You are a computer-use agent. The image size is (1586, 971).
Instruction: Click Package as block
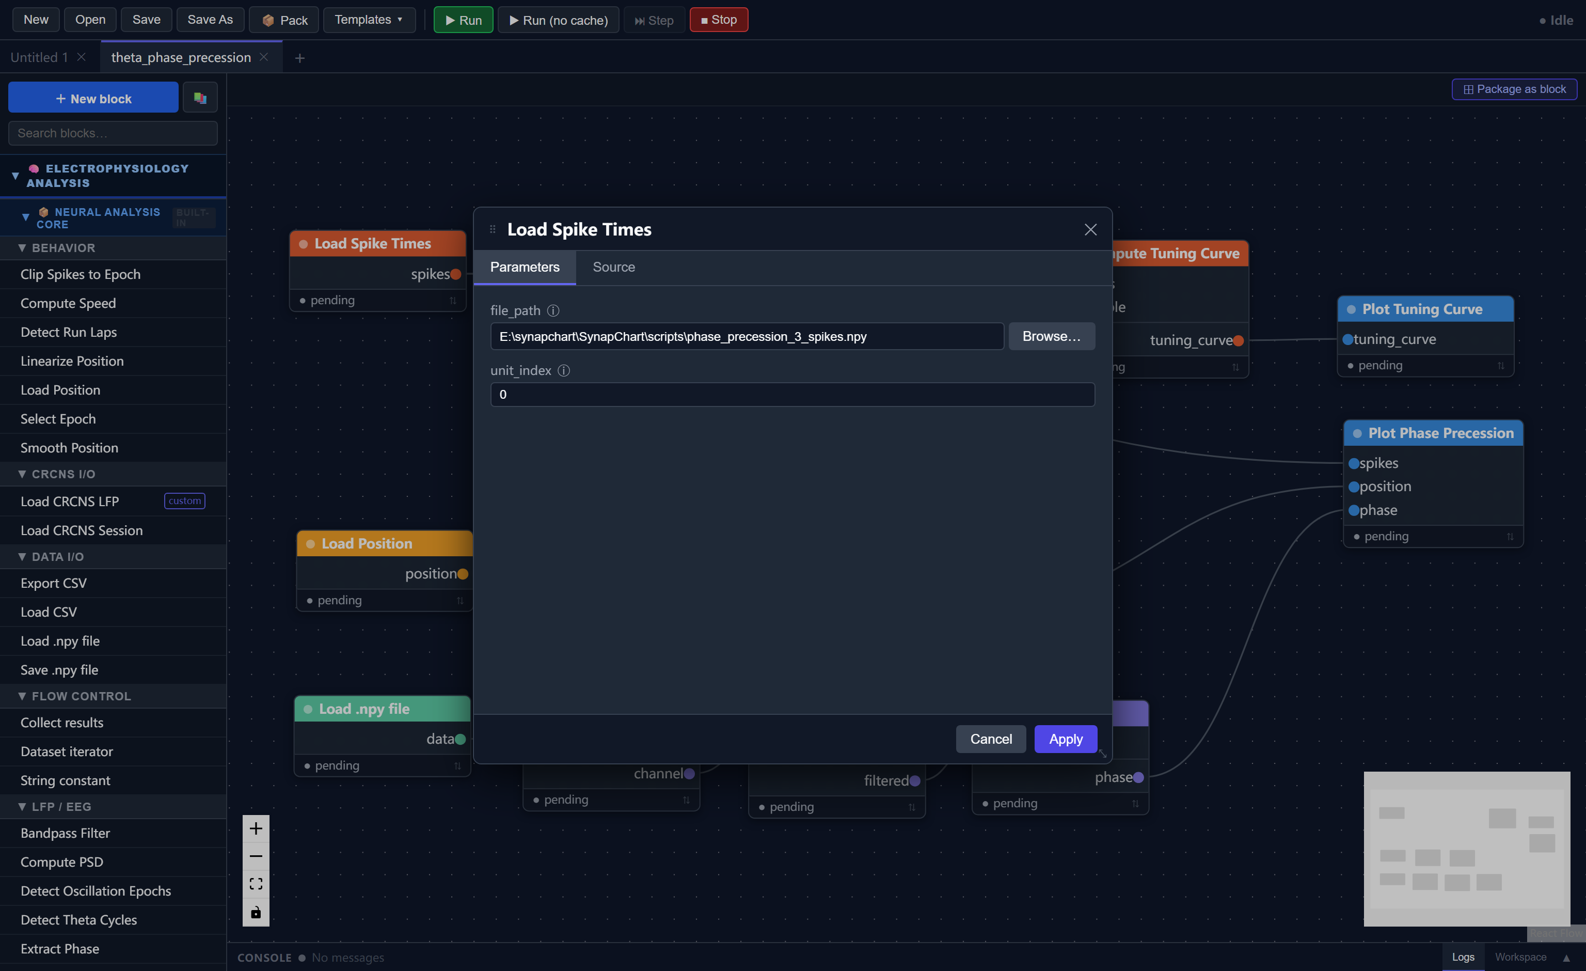pyautogui.click(x=1514, y=89)
